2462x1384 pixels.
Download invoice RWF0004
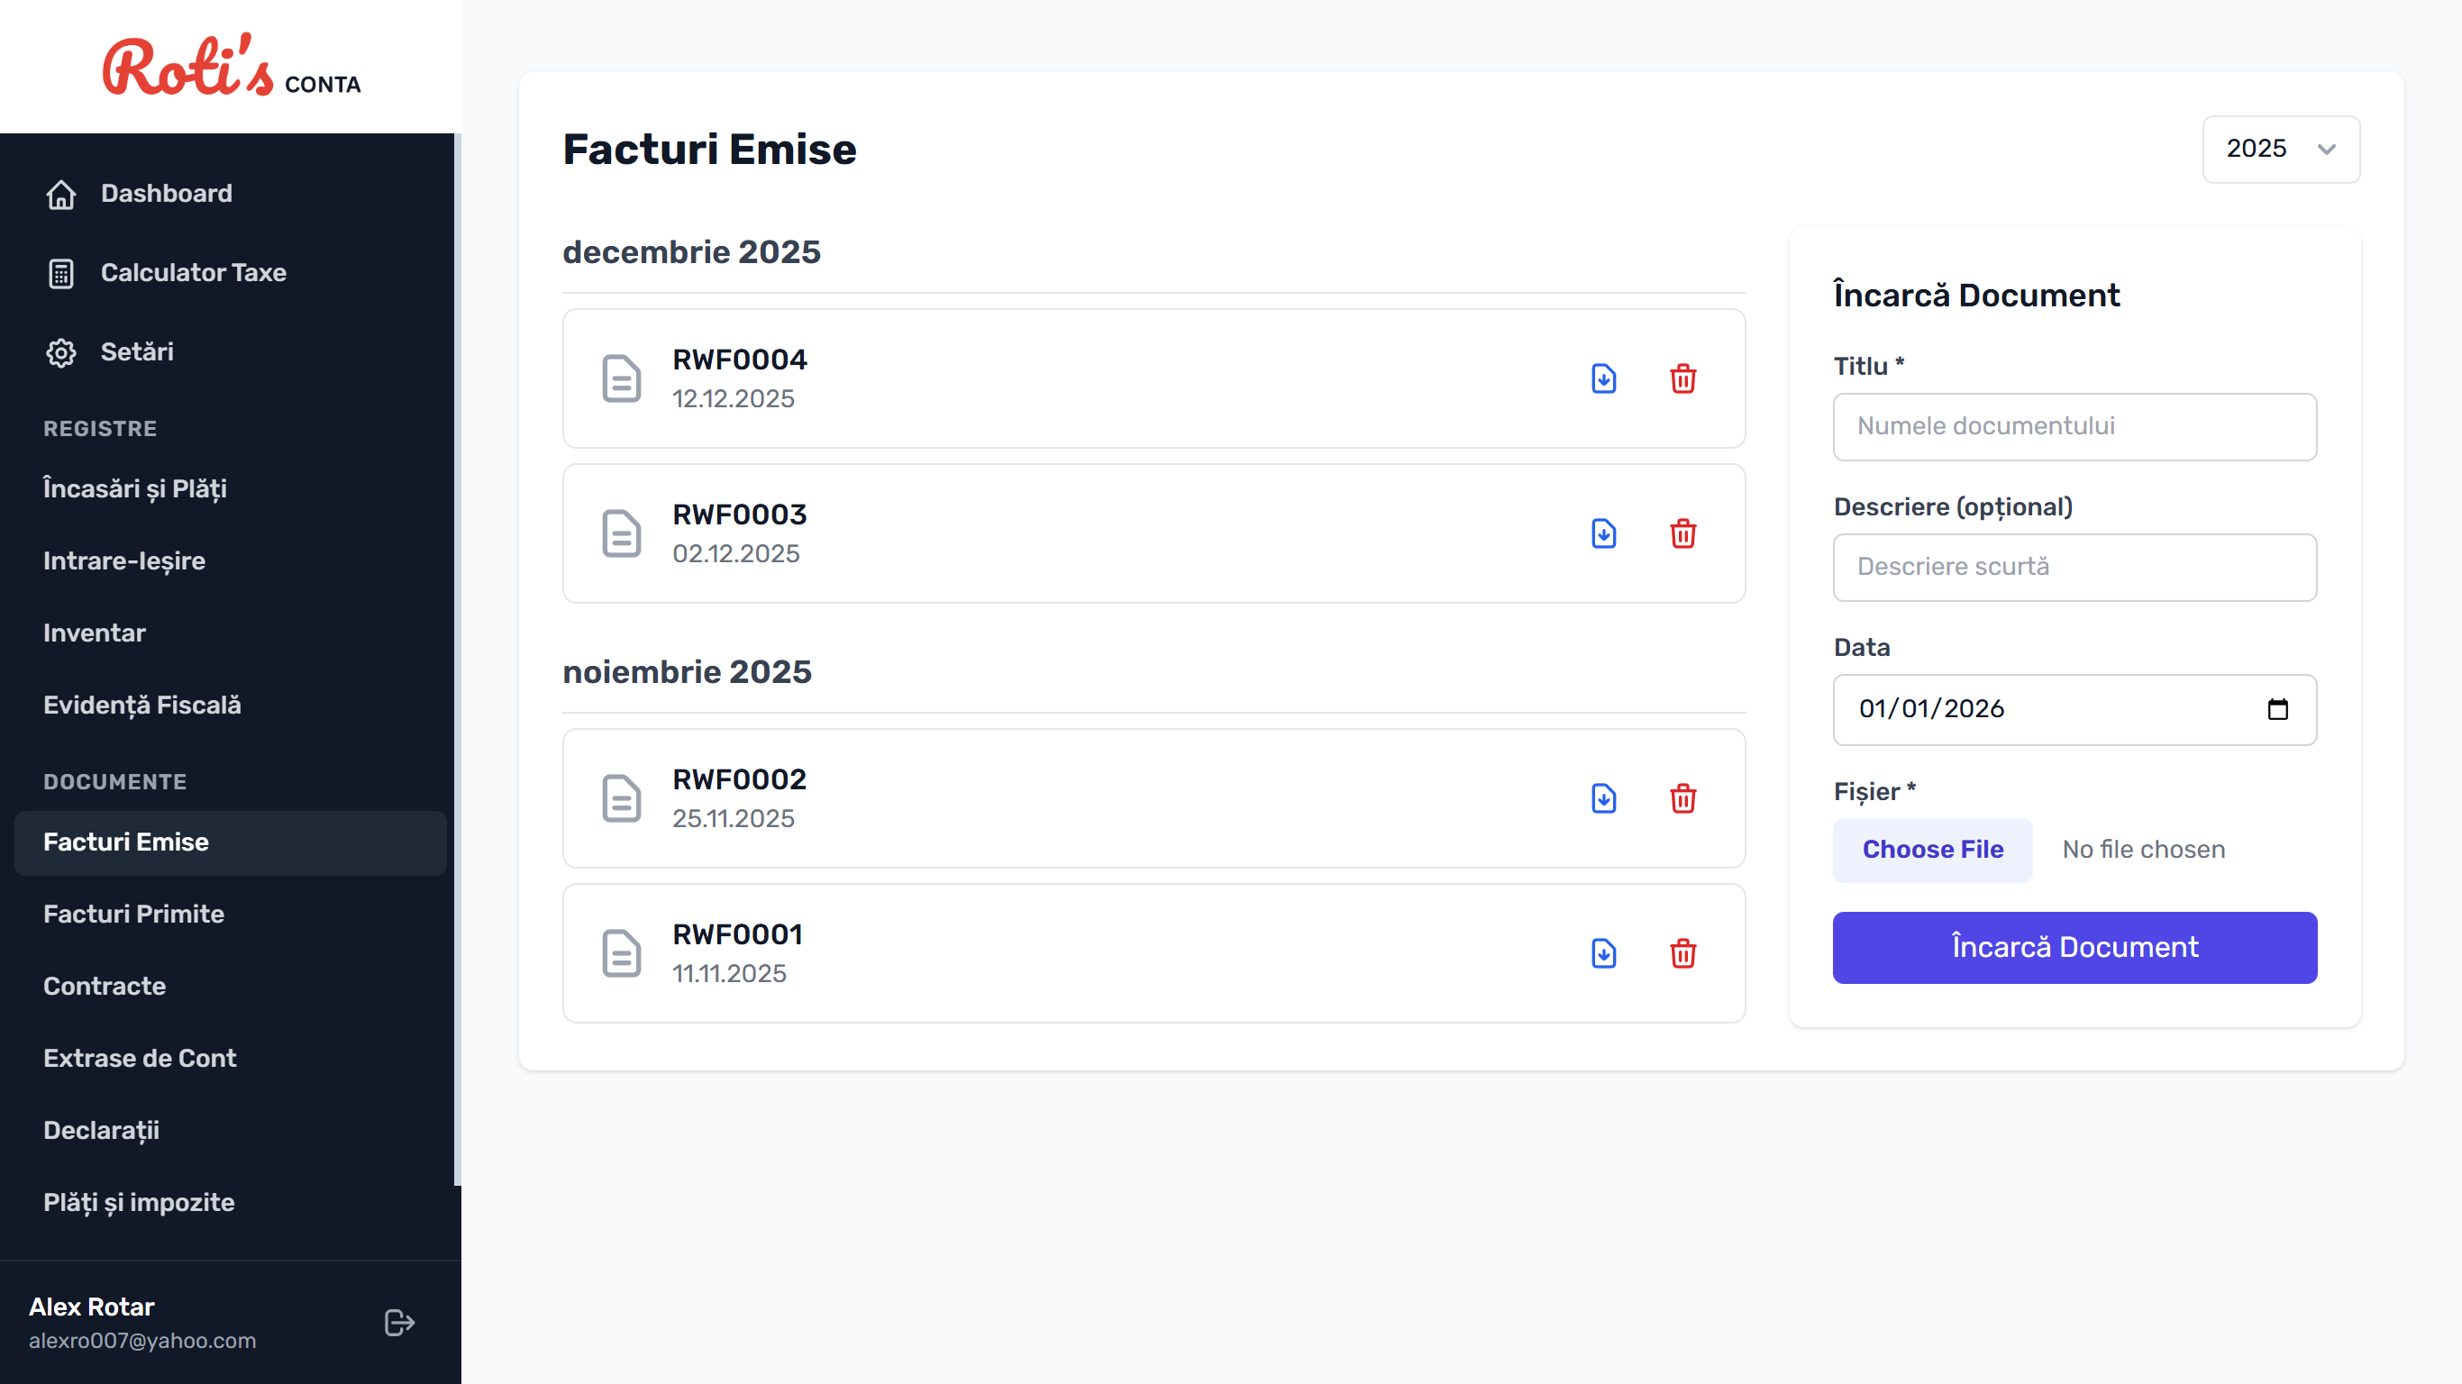1604,378
